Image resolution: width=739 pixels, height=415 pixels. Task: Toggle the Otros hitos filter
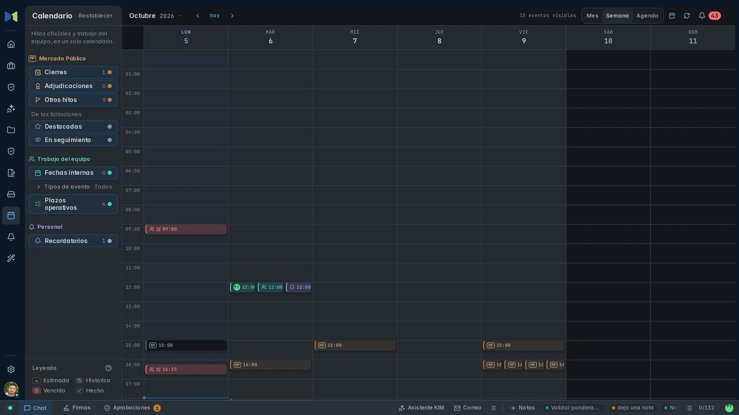click(73, 100)
